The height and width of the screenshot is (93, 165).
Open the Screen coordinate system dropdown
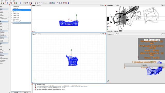[46, 3]
